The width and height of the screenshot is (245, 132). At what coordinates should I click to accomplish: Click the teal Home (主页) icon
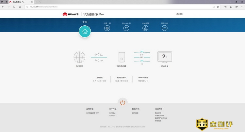pos(85,32)
